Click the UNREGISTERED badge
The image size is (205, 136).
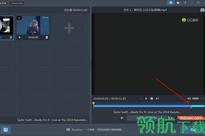(x=17, y=3)
